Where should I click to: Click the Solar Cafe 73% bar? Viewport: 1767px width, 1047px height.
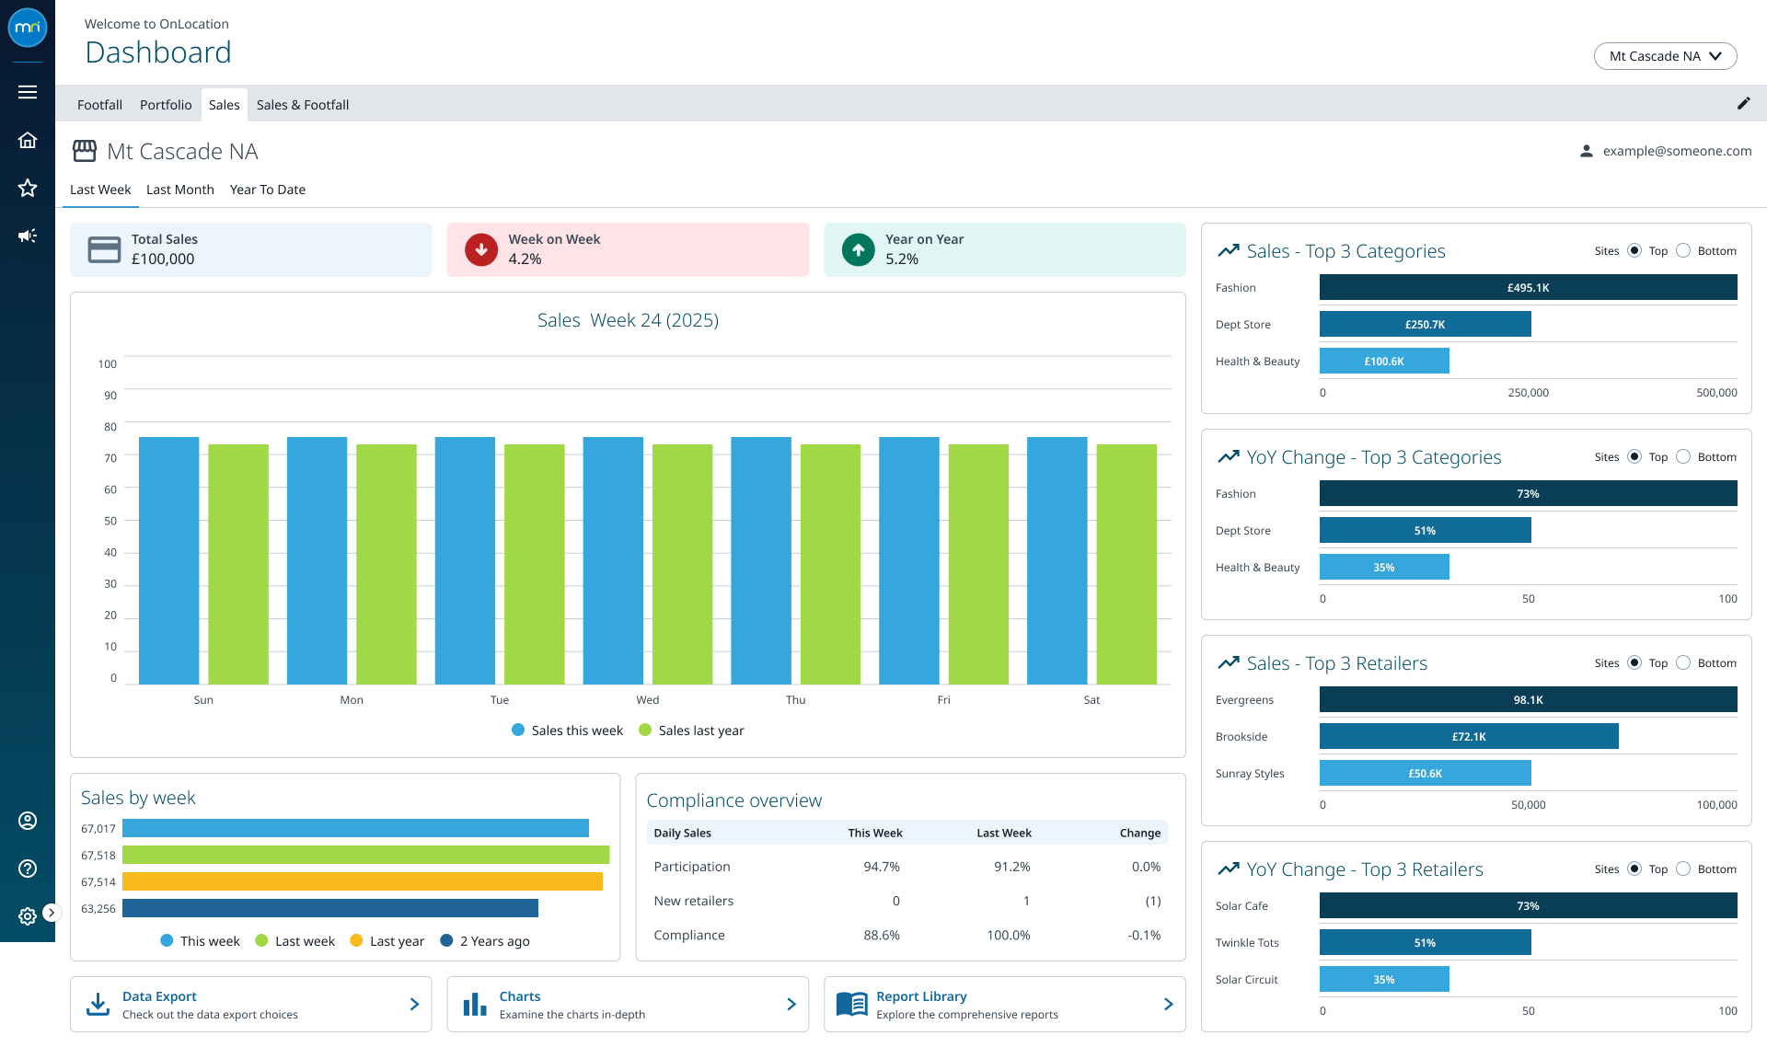1528,905
